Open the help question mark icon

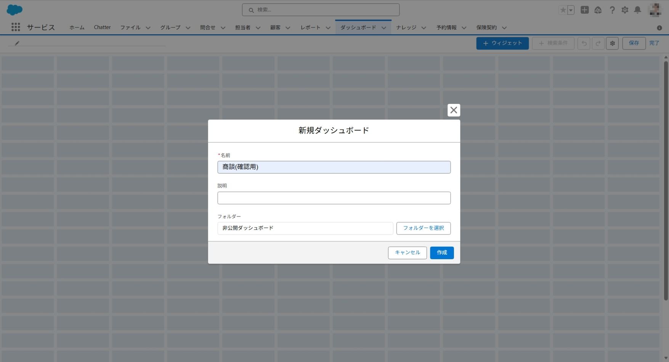[x=612, y=10]
